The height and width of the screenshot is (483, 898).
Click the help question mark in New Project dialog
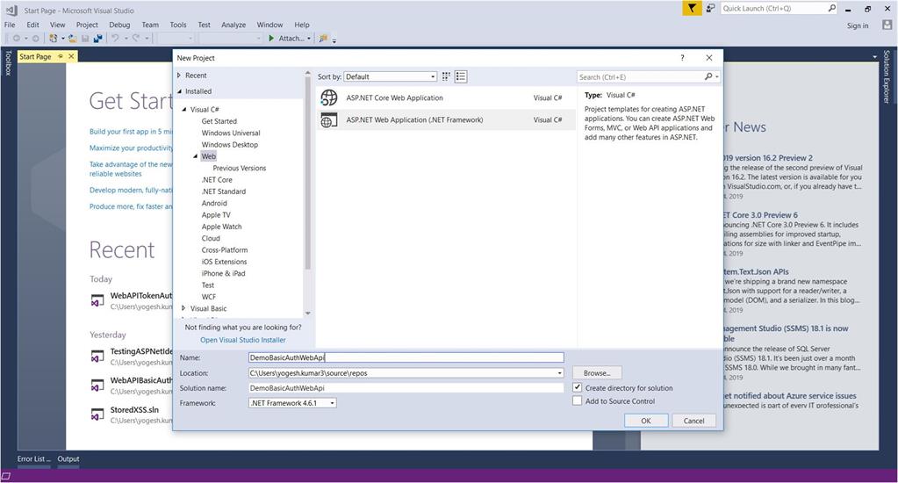click(682, 58)
